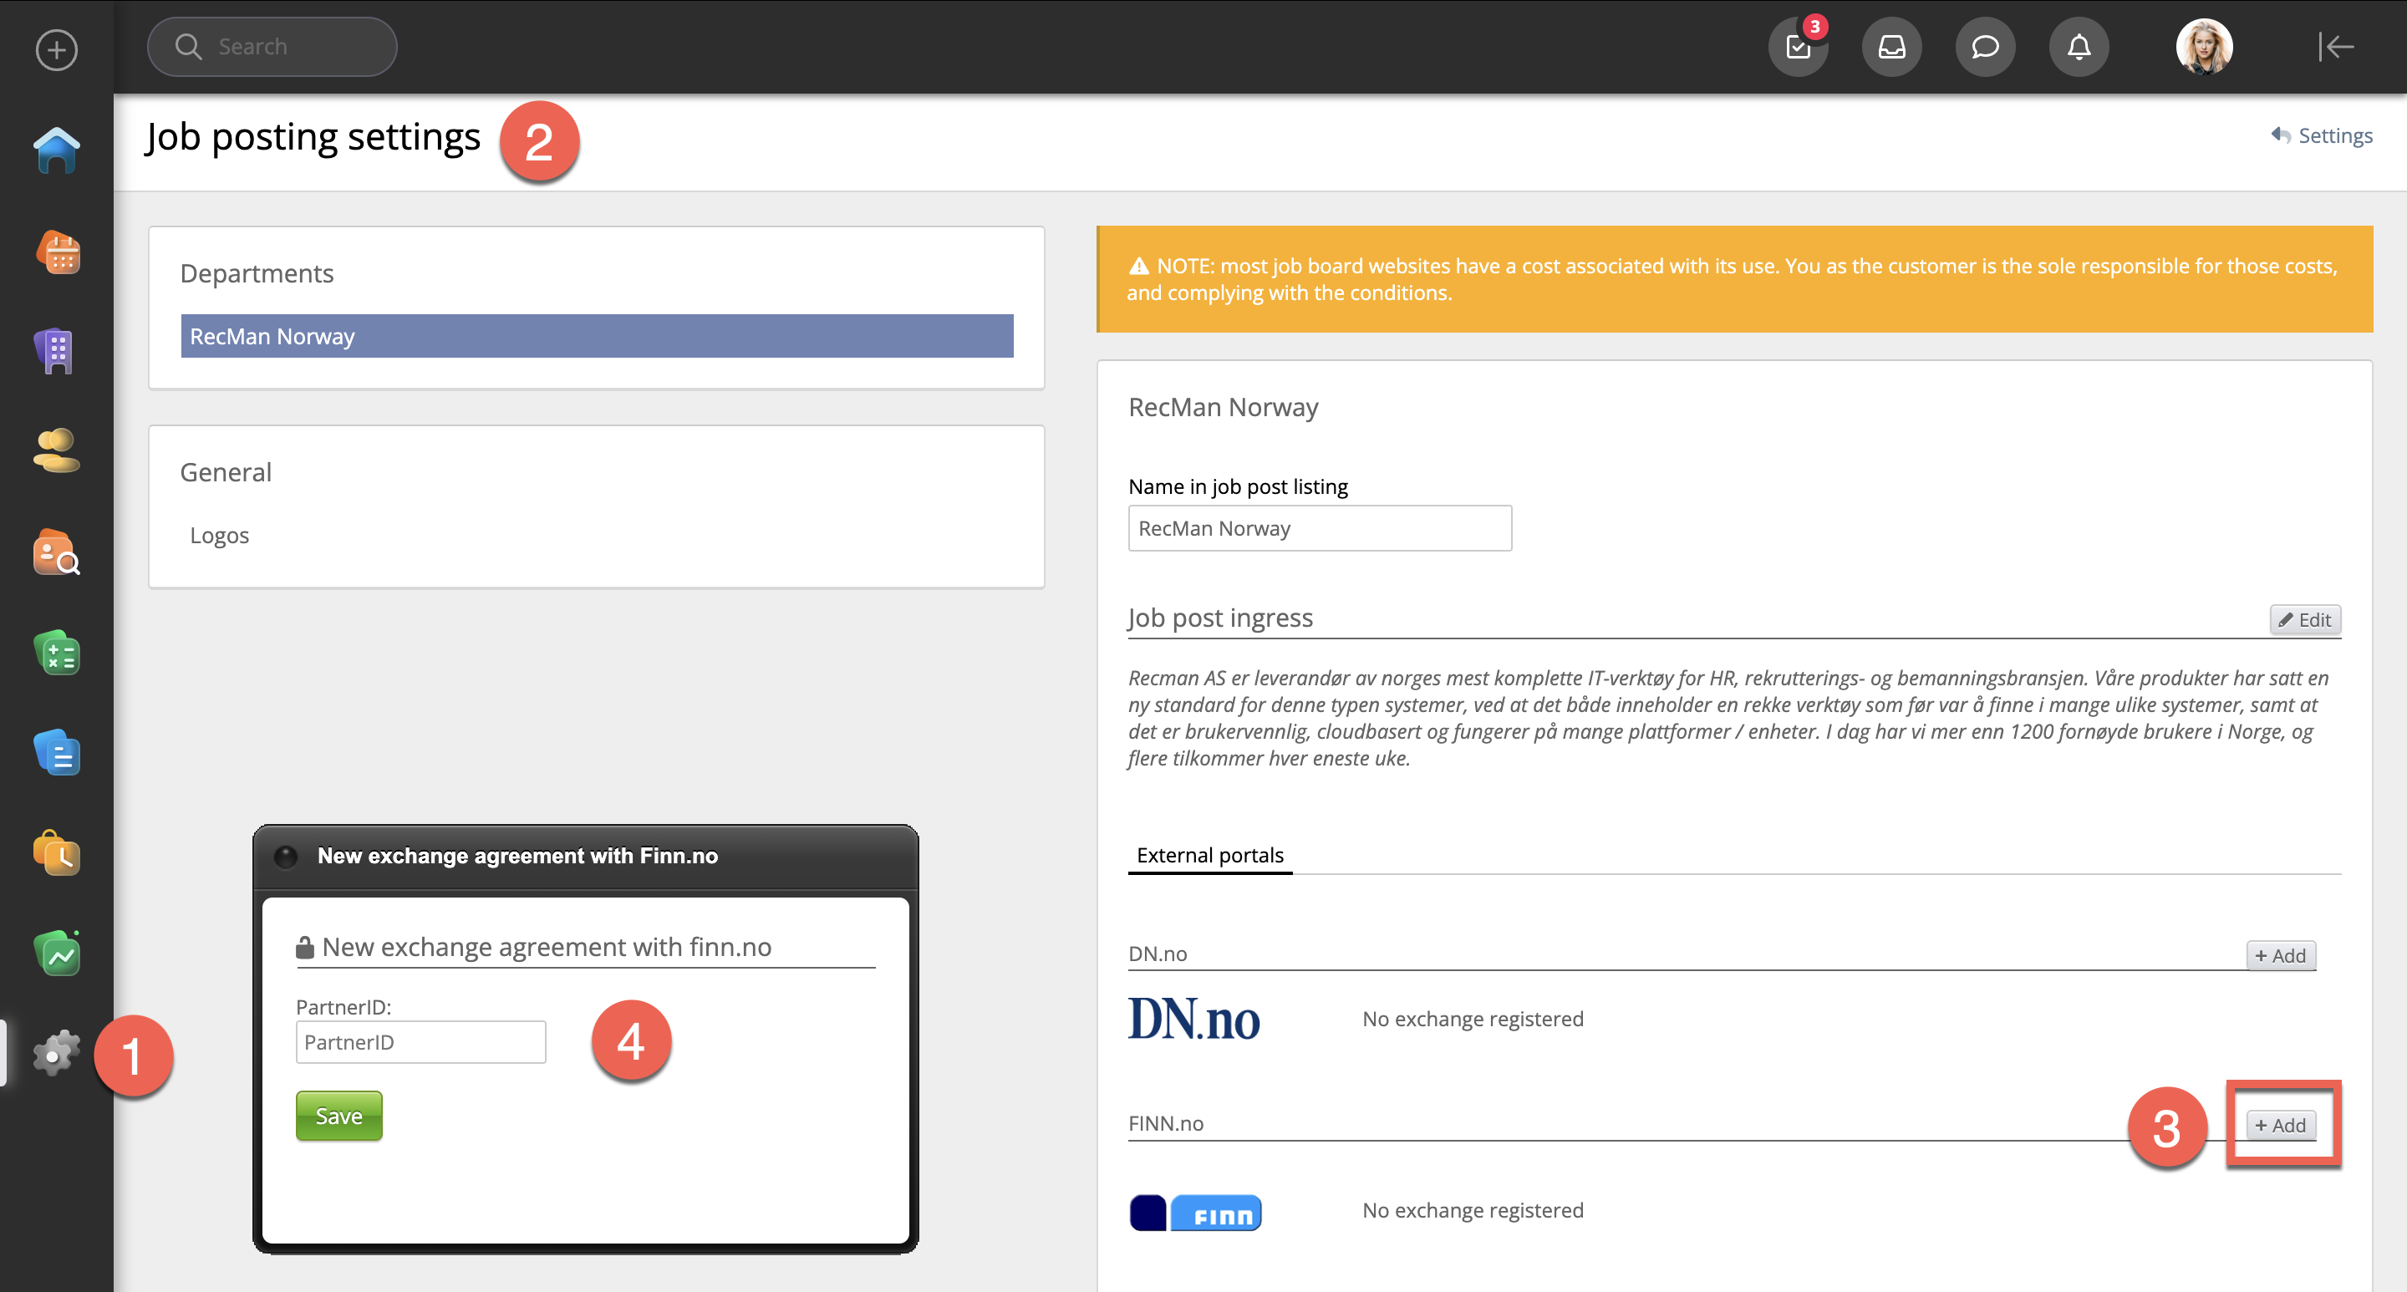Click 'No exchange registered' beside FINN
Screen dimensions: 2407x1292
1473,1210
